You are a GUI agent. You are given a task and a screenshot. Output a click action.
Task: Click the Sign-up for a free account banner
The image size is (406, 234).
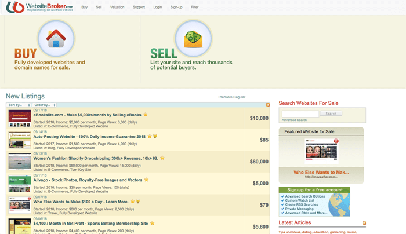click(x=314, y=202)
